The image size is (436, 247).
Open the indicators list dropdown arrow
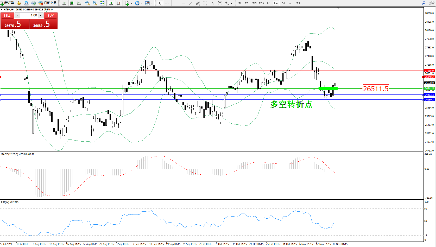131,3
